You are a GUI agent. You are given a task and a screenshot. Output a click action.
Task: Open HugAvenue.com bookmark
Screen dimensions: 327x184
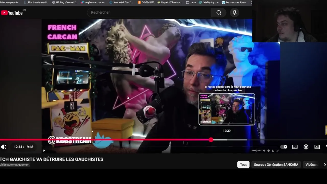click(x=93, y=2)
